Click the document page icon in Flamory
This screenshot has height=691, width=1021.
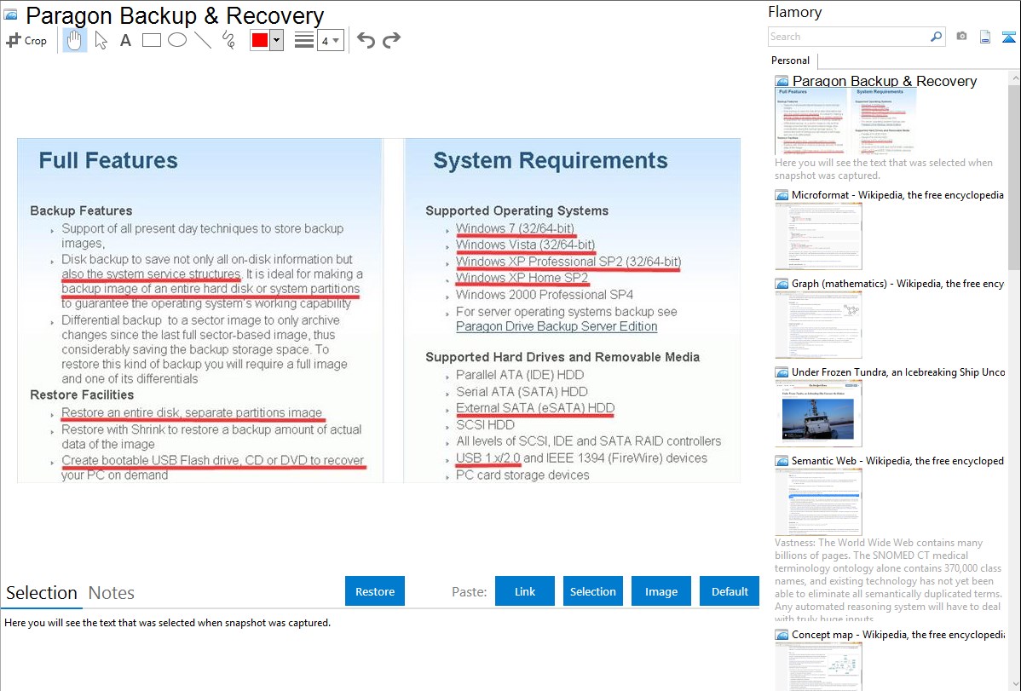[x=985, y=37]
